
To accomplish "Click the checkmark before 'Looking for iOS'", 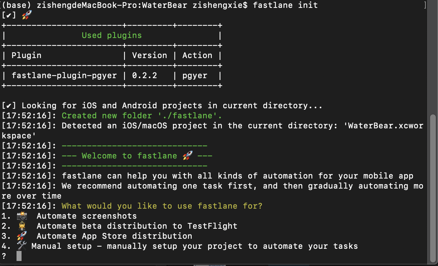I will 9,106.
